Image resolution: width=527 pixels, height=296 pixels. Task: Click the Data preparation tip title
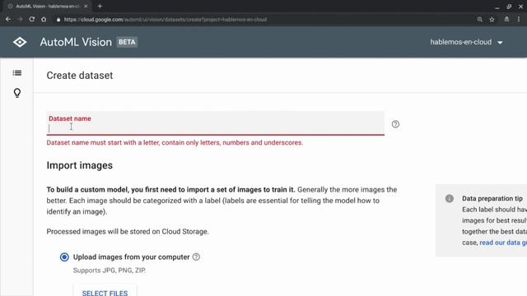492,198
